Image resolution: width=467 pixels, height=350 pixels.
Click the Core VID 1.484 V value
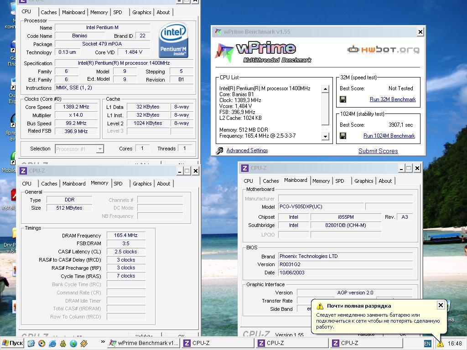coord(134,52)
